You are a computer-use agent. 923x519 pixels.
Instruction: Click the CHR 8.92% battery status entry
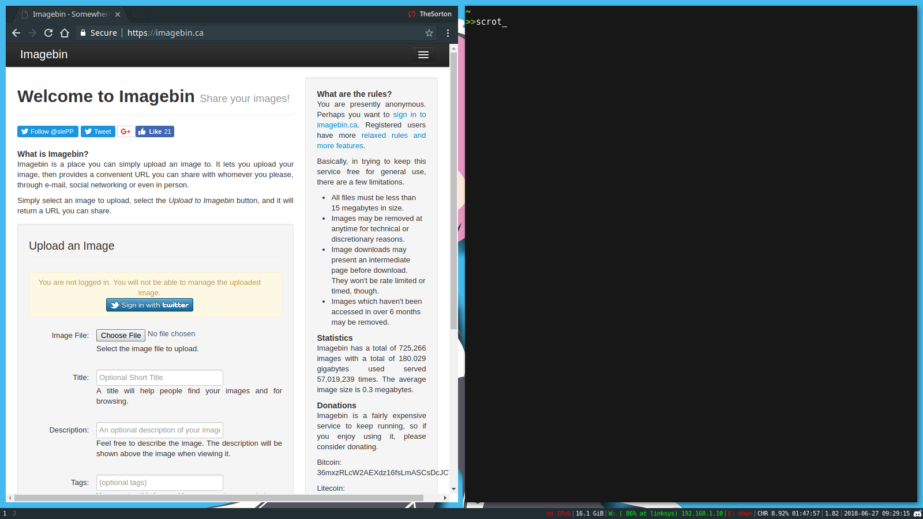click(x=789, y=513)
